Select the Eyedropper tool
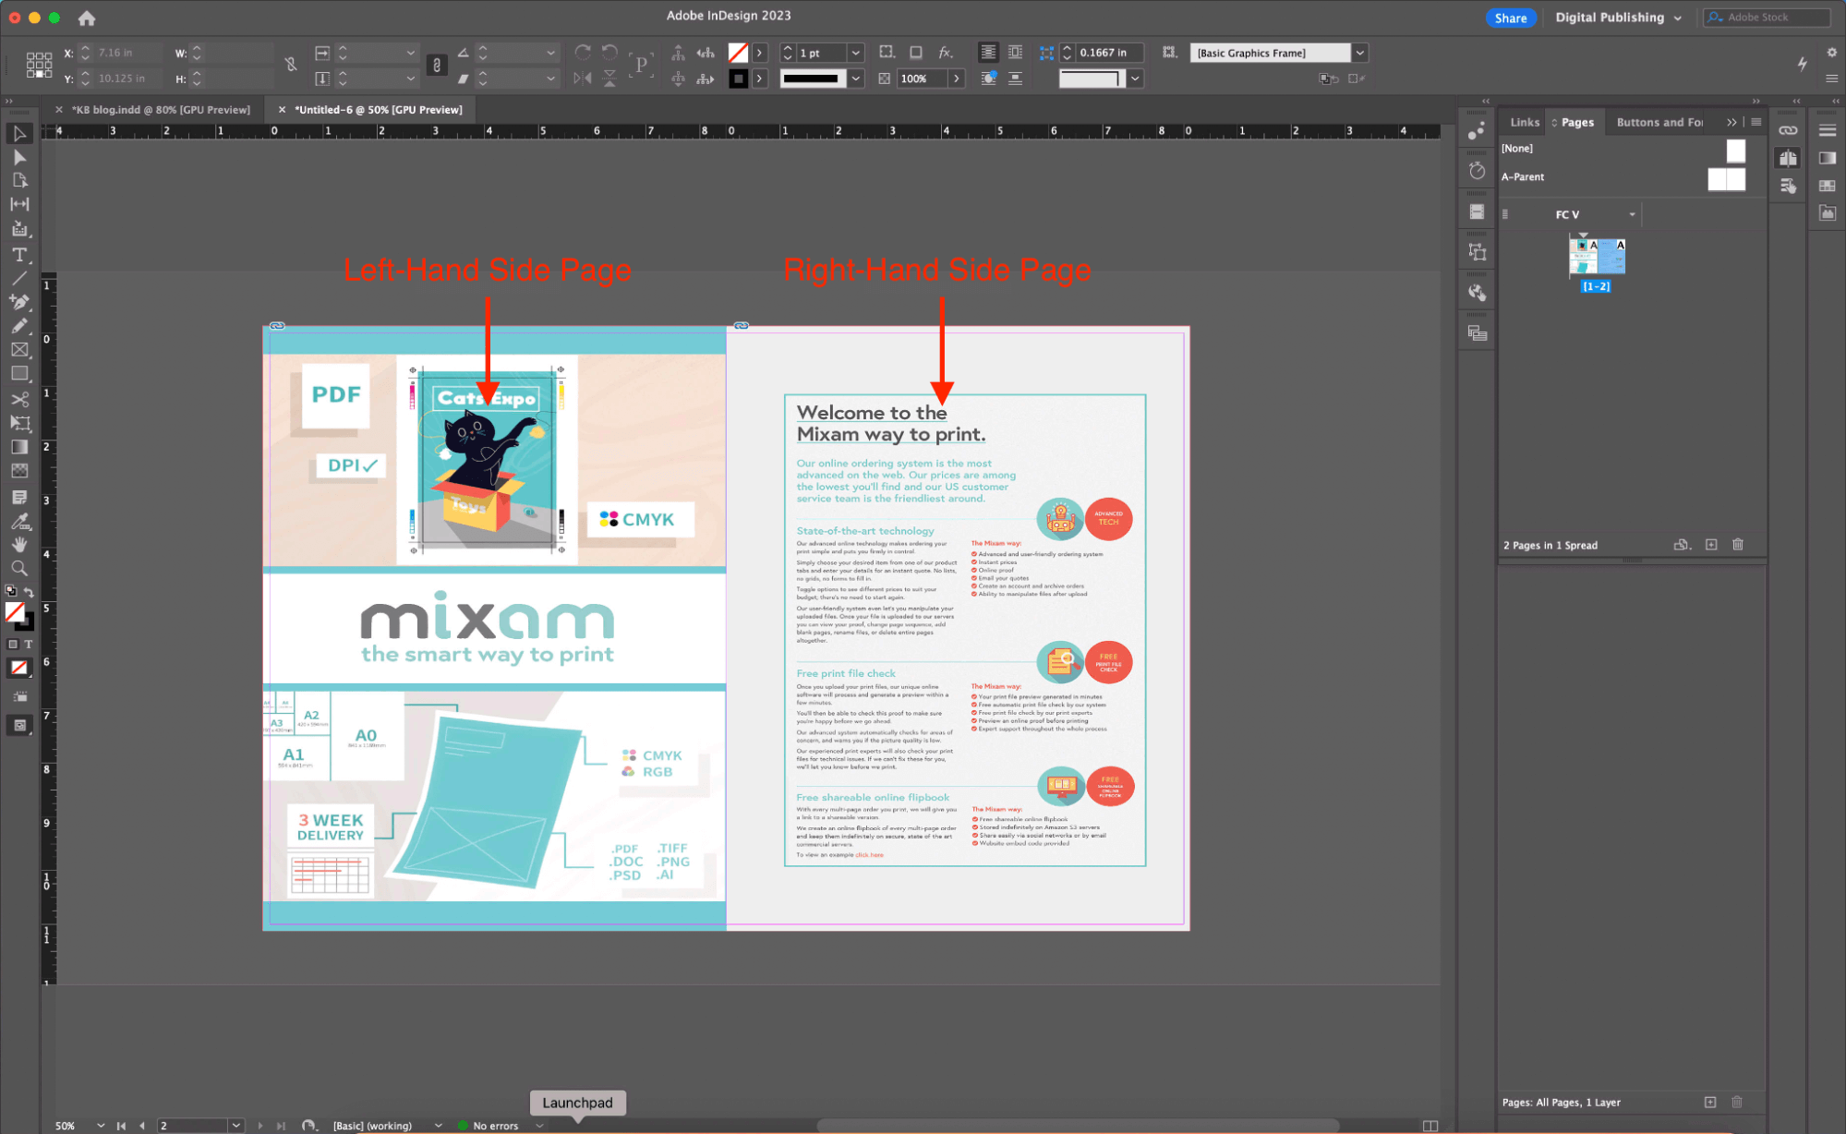 (x=19, y=521)
